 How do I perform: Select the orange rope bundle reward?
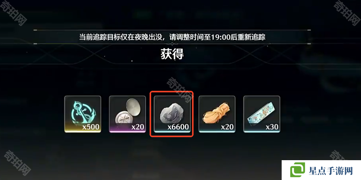click(x=217, y=114)
